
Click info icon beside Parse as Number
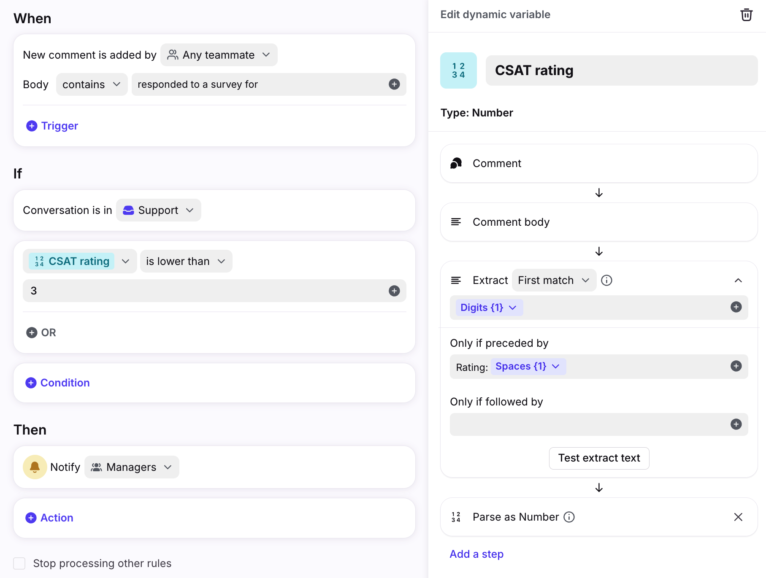[569, 517]
